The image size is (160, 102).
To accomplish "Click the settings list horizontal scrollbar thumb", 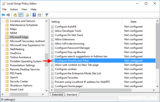I will point(93,90).
